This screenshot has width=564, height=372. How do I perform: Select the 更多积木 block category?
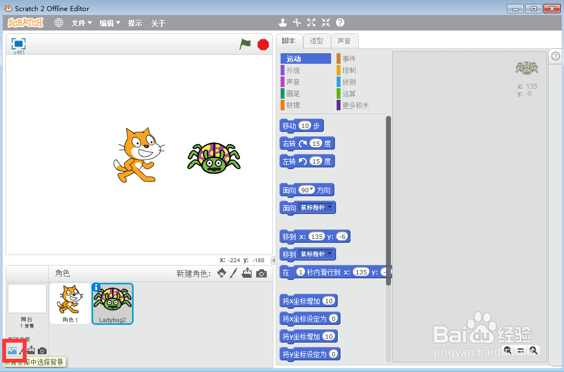(361, 105)
